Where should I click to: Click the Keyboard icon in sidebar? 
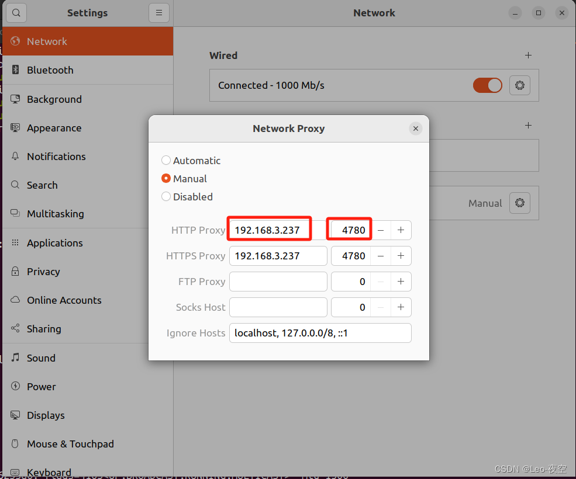pyautogui.click(x=15, y=471)
